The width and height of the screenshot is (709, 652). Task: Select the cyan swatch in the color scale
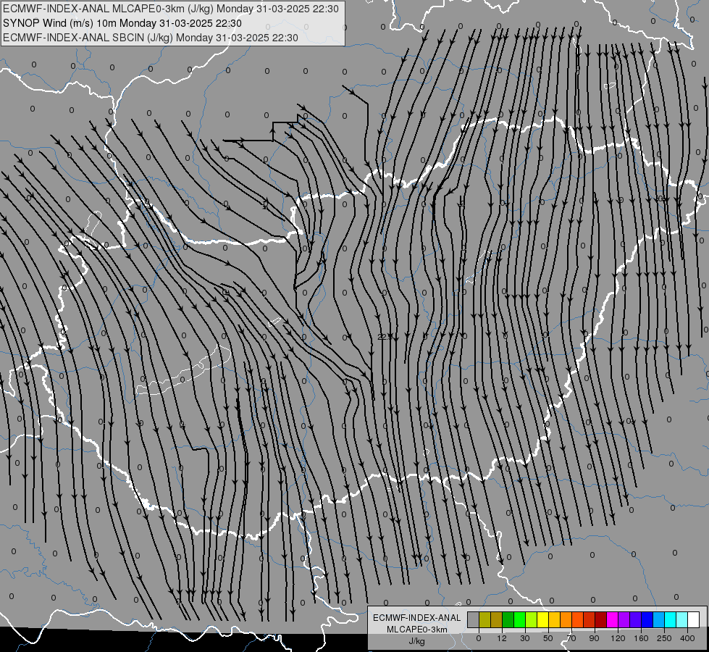671,619
